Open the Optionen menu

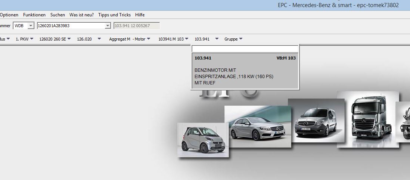coord(9,15)
